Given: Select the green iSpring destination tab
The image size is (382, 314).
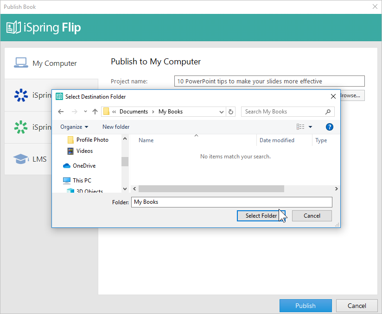Looking at the screenshot, I should (x=28, y=127).
